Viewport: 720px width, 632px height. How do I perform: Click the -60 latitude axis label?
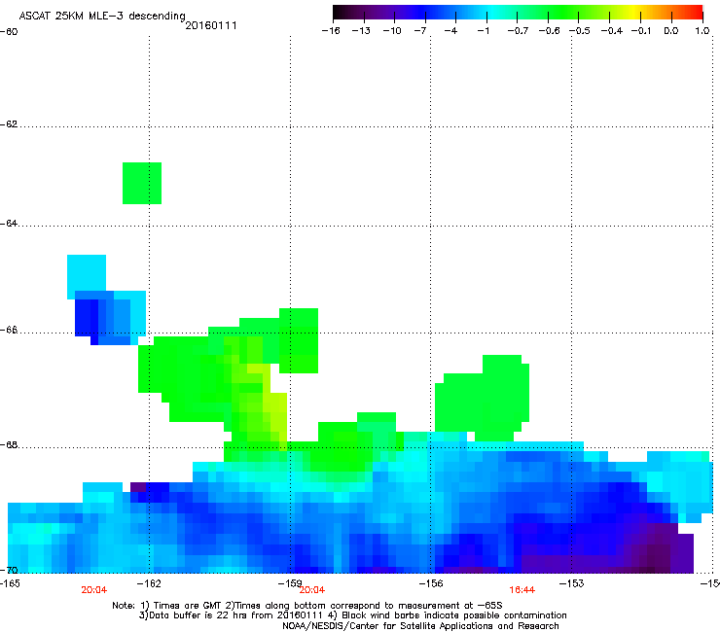point(9,32)
